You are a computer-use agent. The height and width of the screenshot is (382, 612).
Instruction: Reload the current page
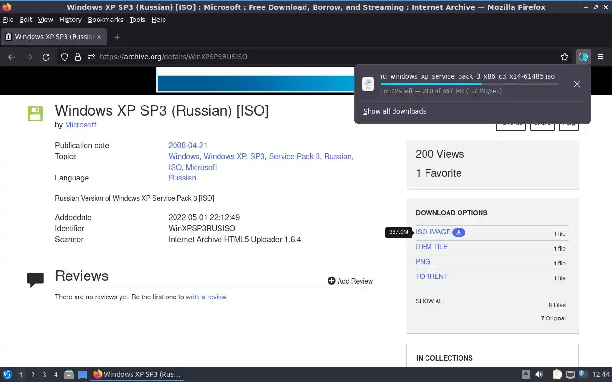tap(46, 57)
